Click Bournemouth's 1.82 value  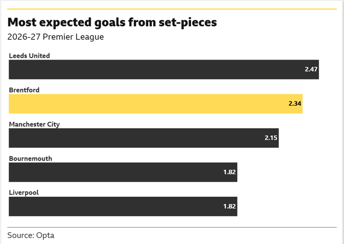click(229, 172)
